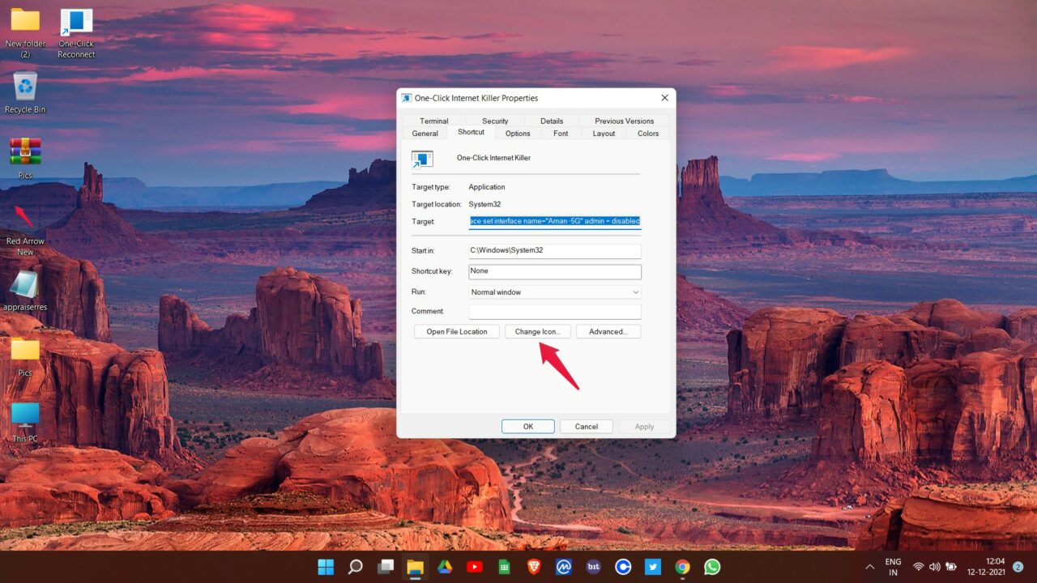Viewport: 1037px width, 583px height.
Task: Open the notification badge showing 2
Action: [1018, 567]
